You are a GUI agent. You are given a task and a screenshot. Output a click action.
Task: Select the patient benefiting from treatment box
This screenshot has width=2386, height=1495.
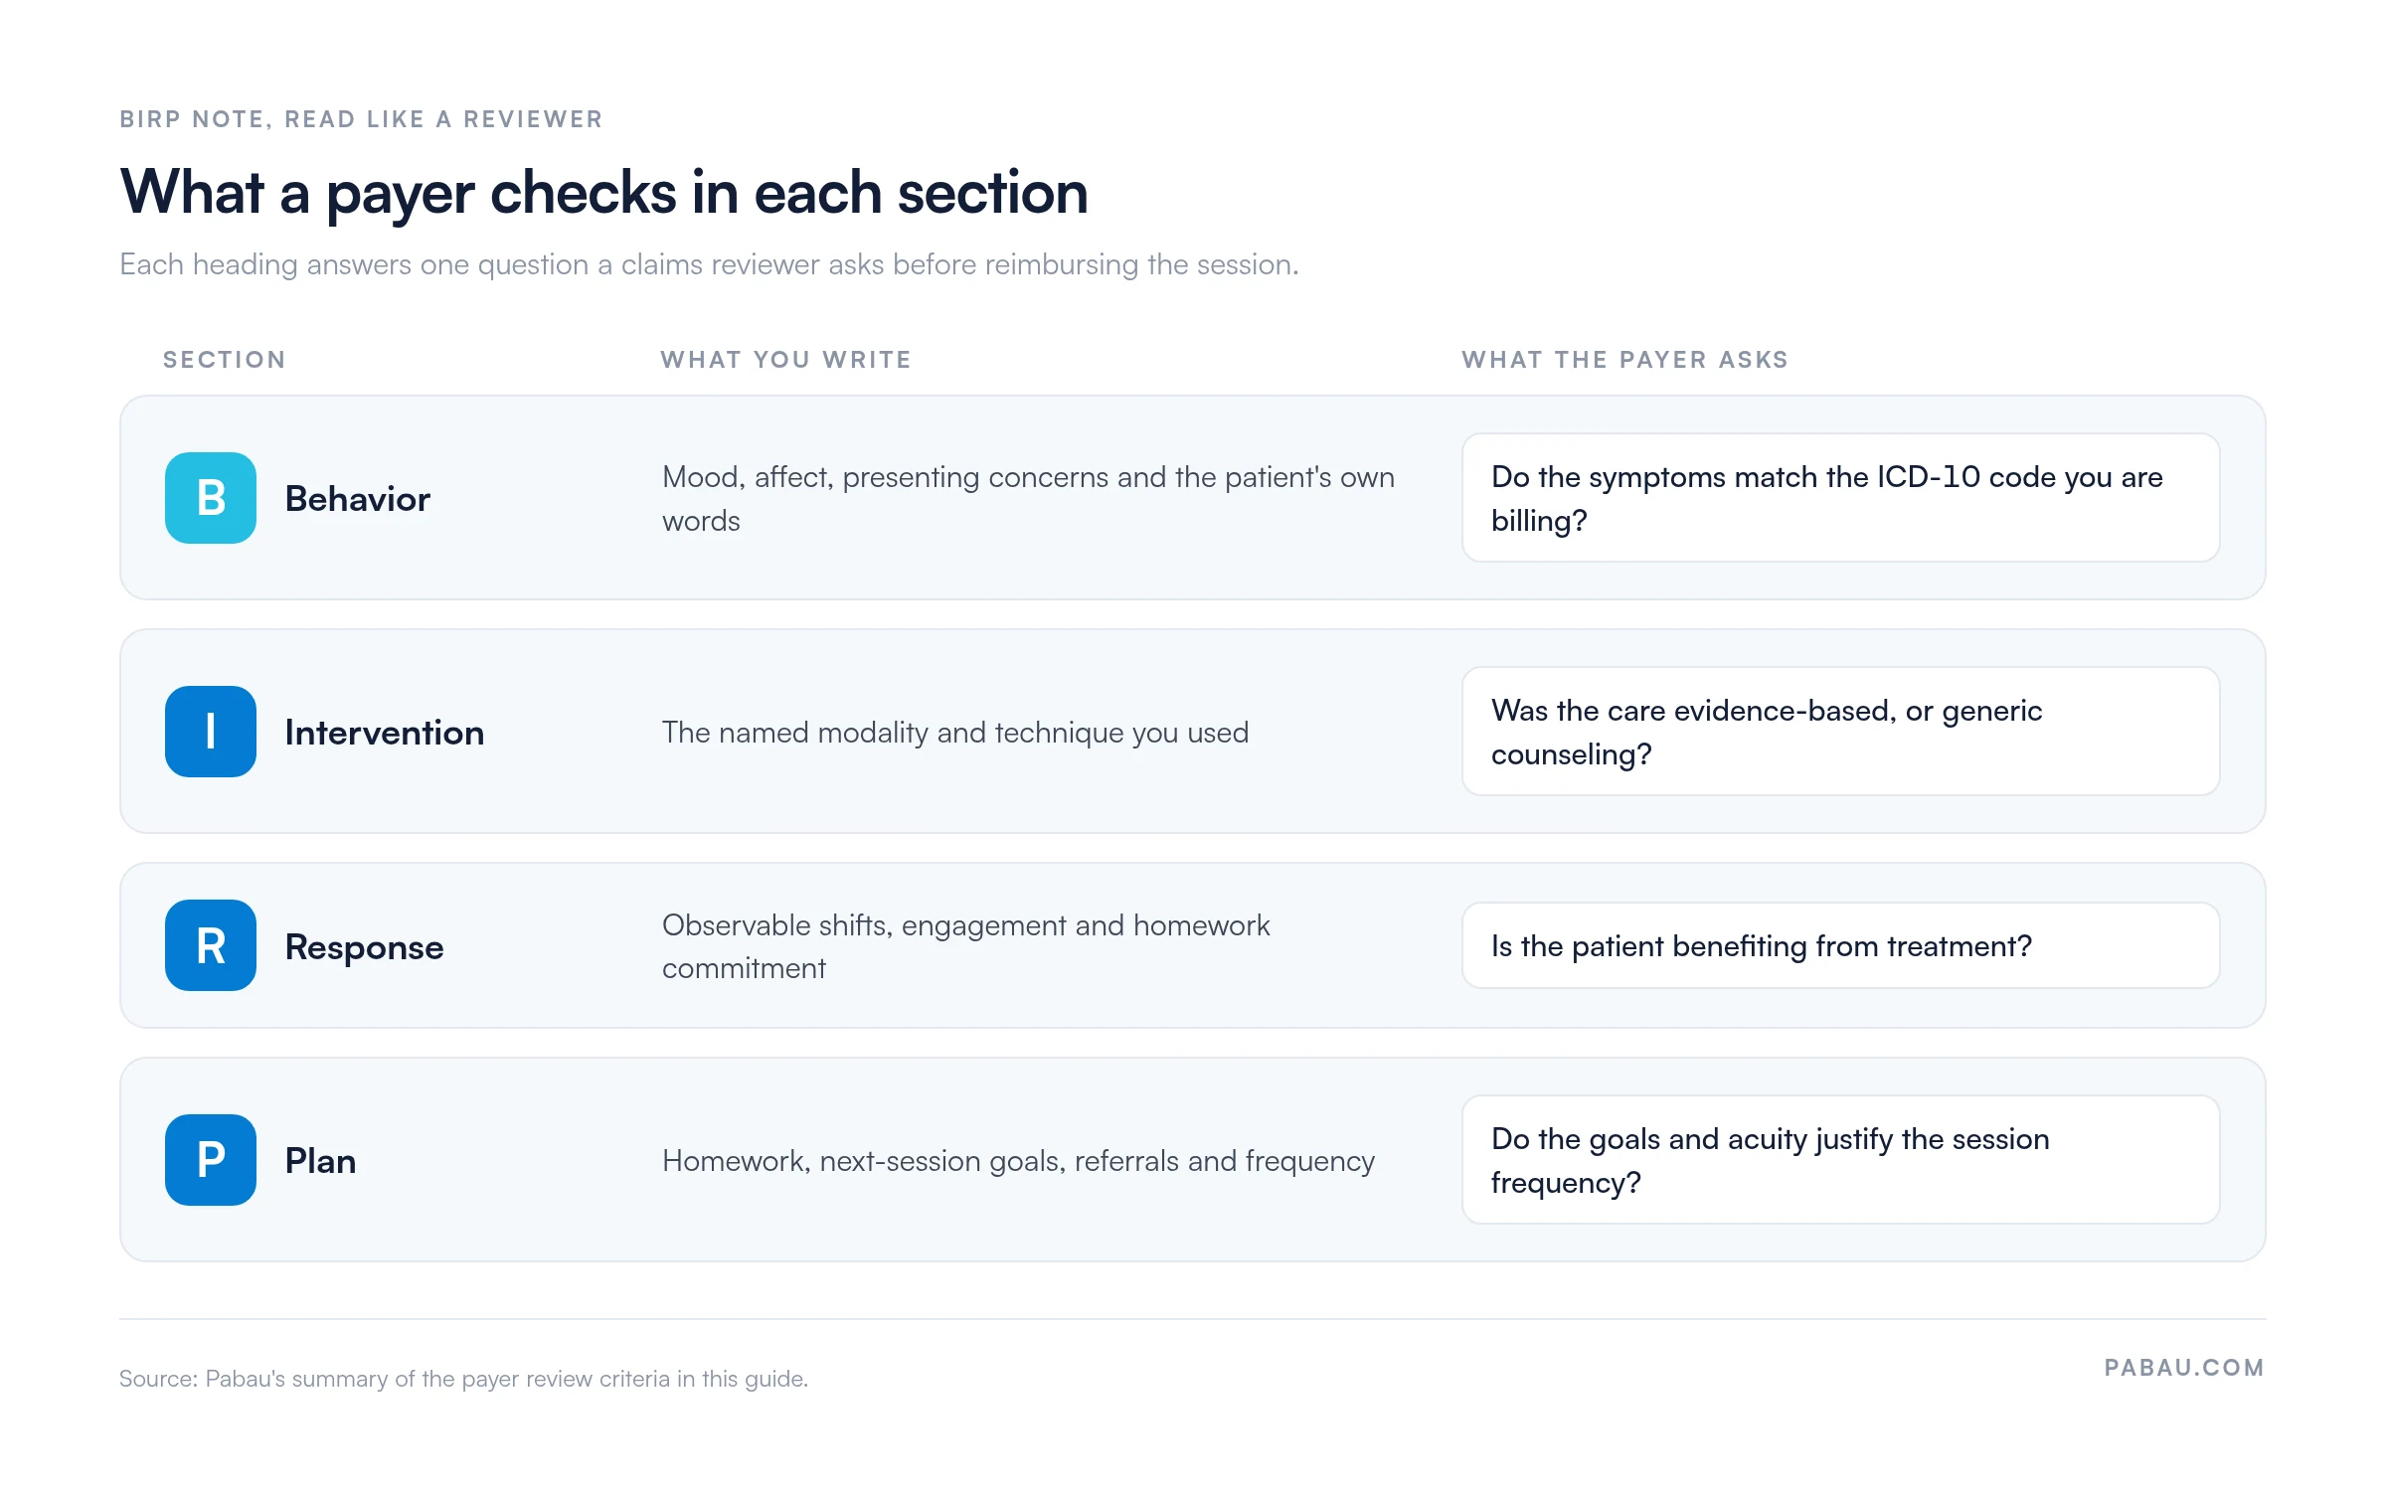[x=1840, y=945]
